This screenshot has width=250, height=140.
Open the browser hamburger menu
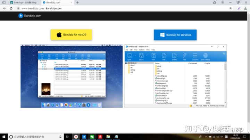[x=223, y=2]
